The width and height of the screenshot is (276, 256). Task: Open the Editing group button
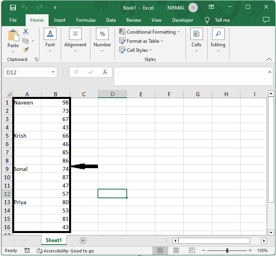[x=218, y=40]
